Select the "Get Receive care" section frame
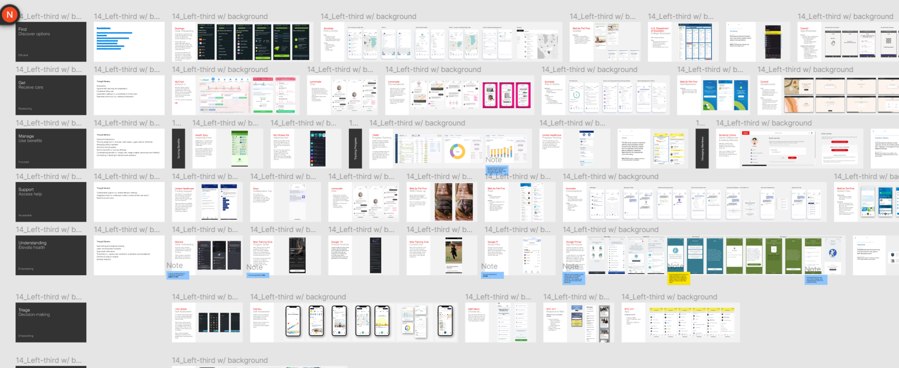 [x=50, y=95]
